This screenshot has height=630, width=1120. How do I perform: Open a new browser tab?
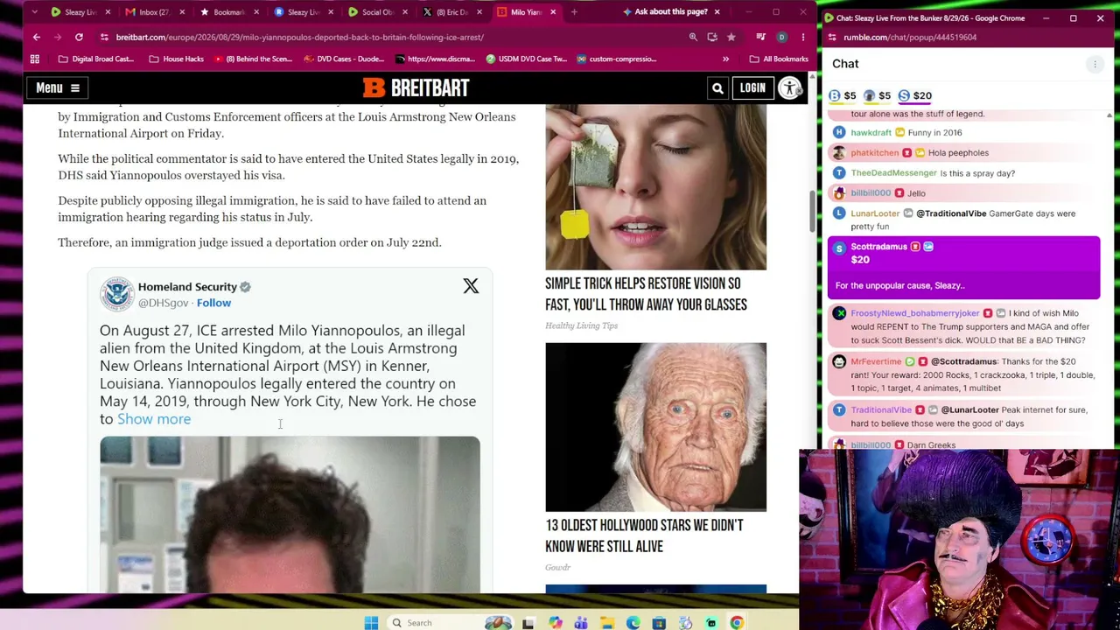[x=574, y=12]
